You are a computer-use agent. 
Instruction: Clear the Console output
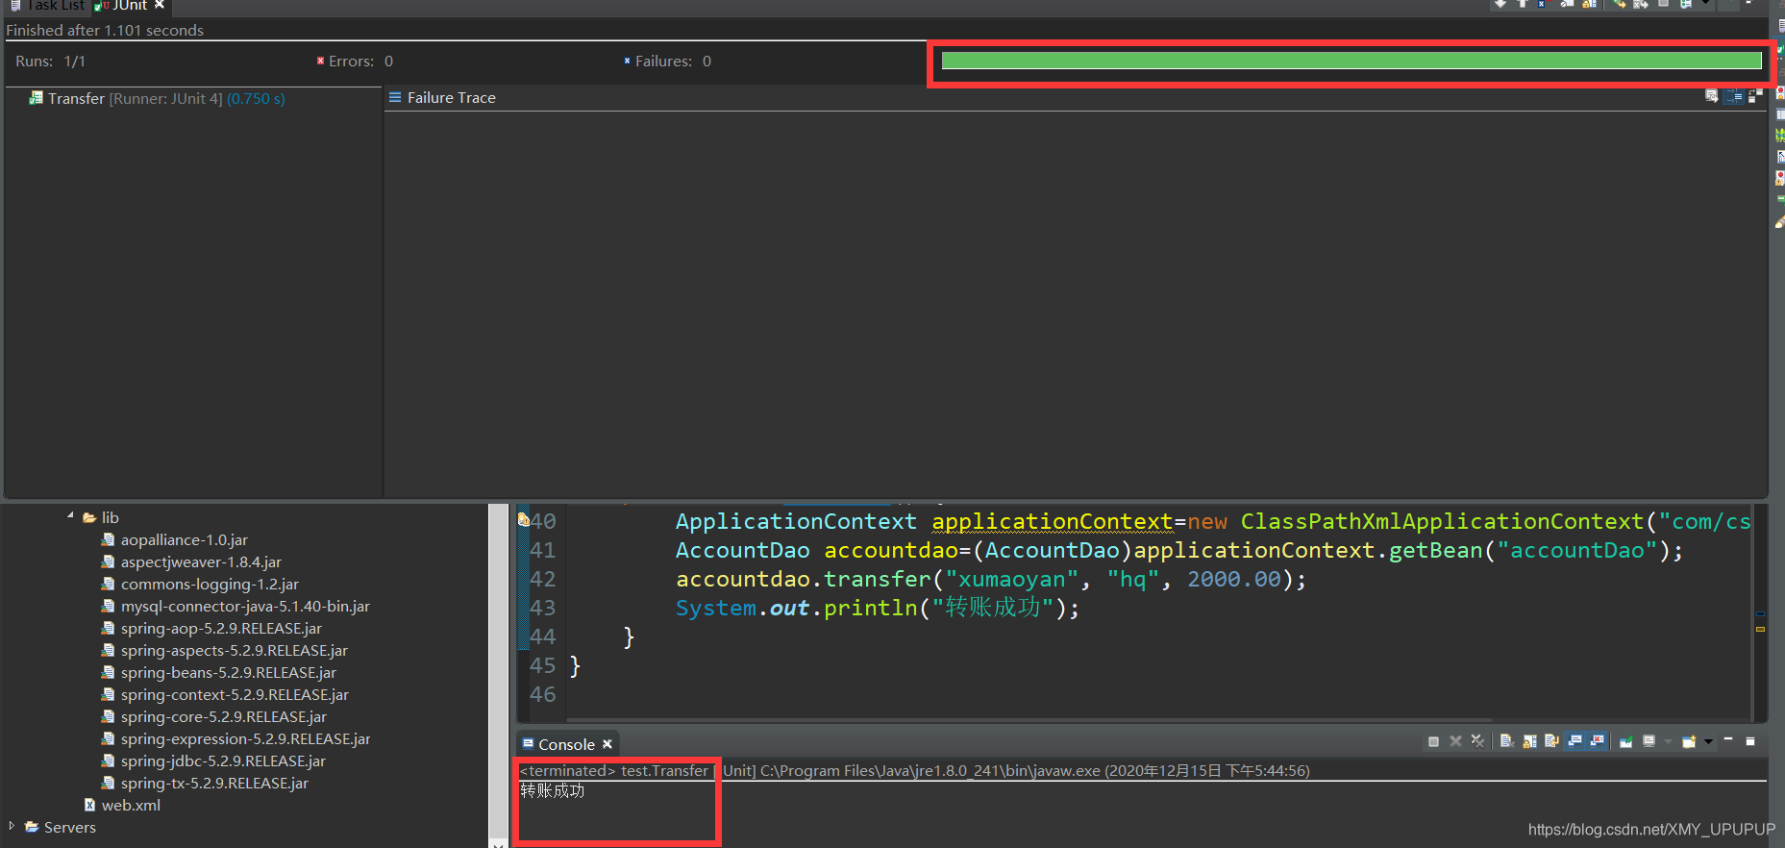click(x=1507, y=741)
